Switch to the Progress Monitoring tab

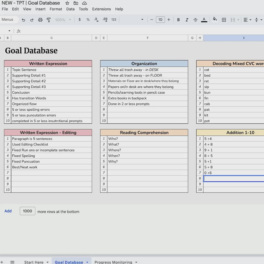113,262
